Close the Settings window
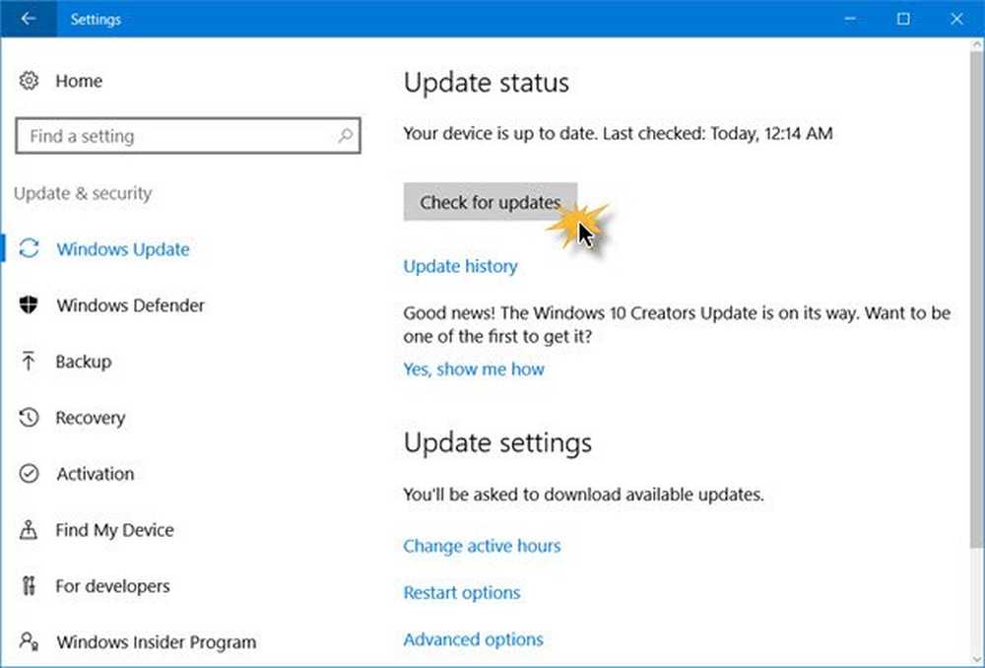 click(x=956, y=19)
